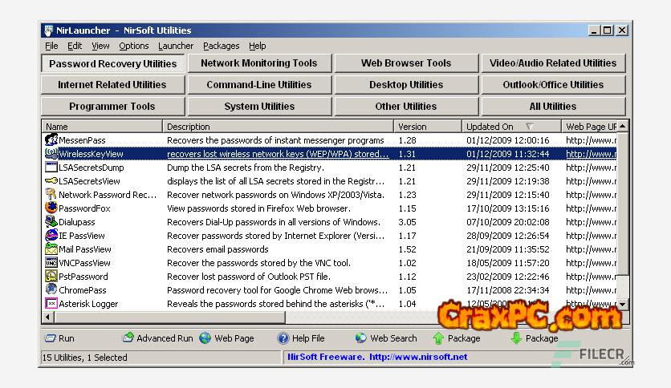Show the All Utilities category

pyautogui.click(x=552, y=106)
